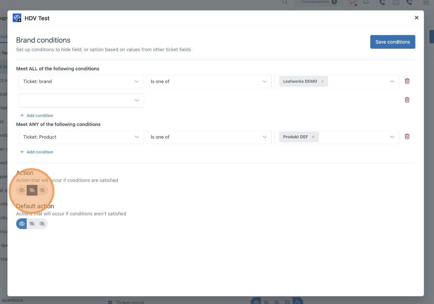Click the HDV Test app logo
This screenshot has height=304, width=434.
click(17, 18)
